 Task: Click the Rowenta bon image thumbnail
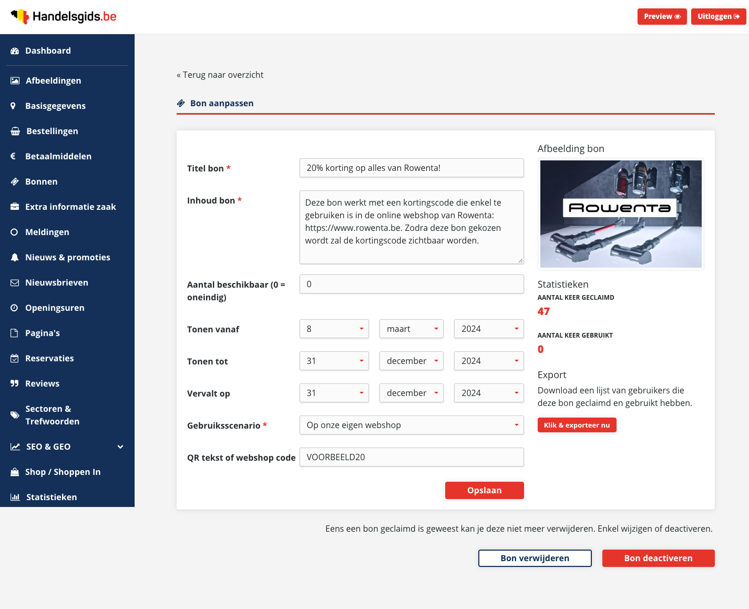(x=621, y=214)
